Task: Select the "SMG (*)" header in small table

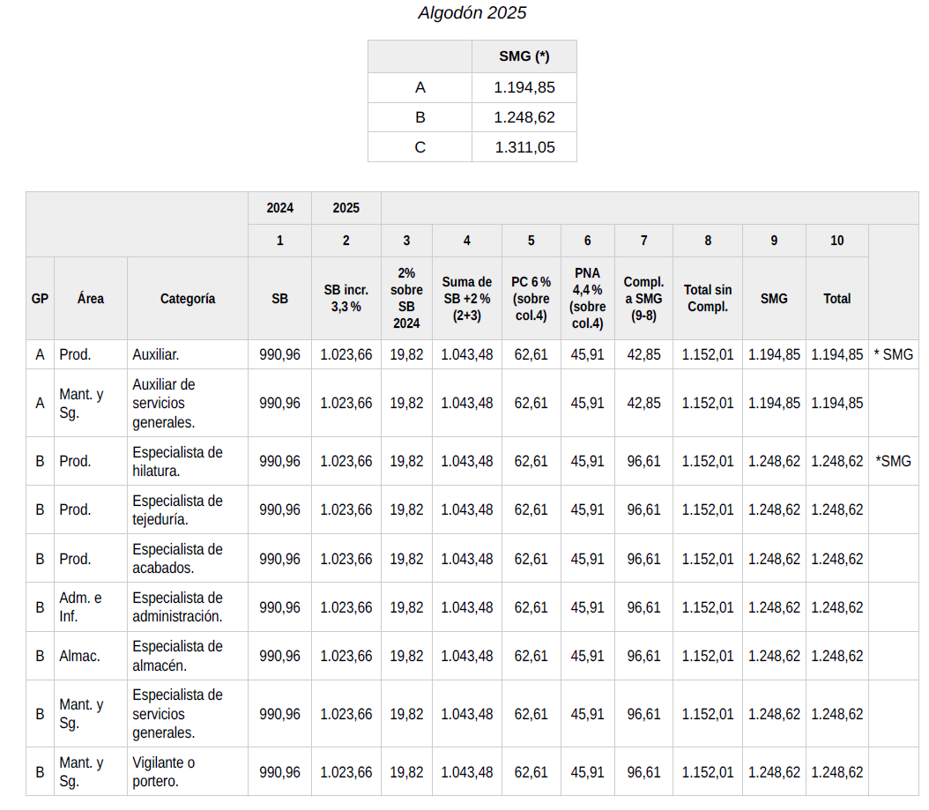Action: pos(524,56)
